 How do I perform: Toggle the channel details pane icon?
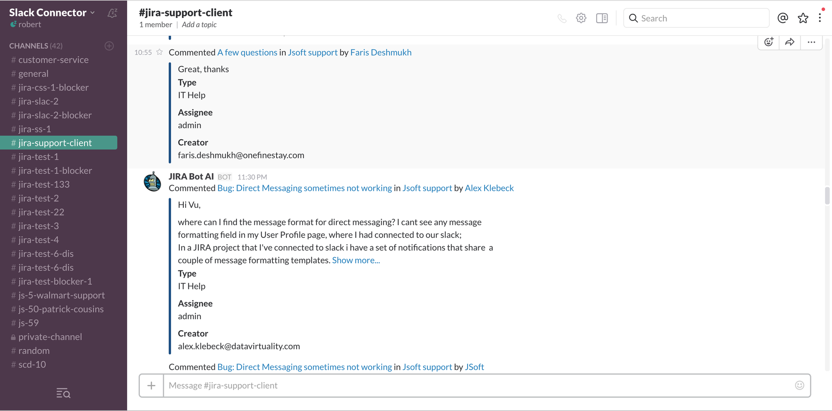click(602, 18)
